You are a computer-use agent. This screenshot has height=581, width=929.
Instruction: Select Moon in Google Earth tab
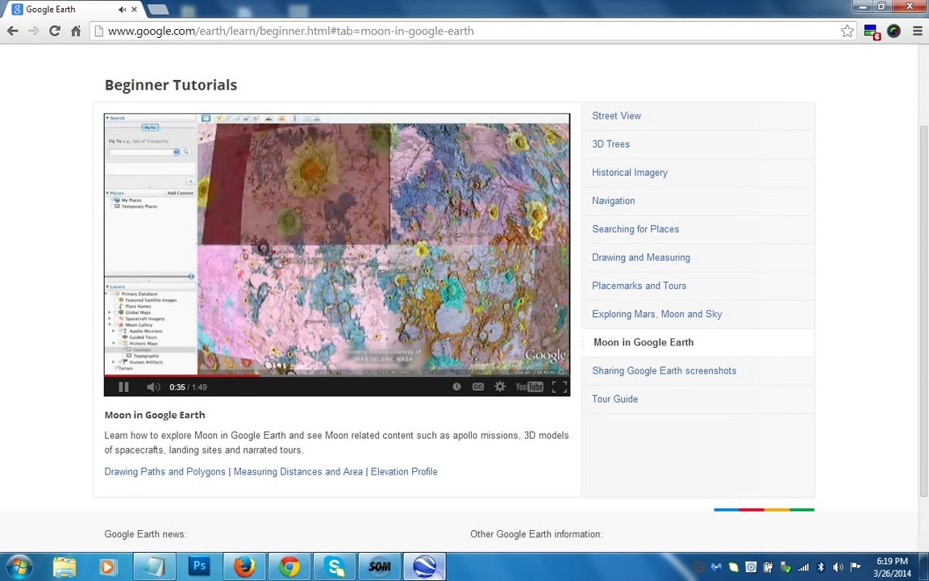(698, 343)
